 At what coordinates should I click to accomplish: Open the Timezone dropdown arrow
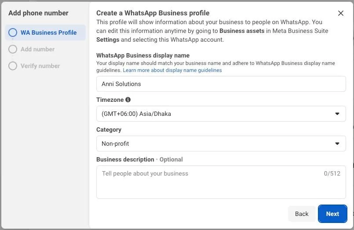click(337, 114)
